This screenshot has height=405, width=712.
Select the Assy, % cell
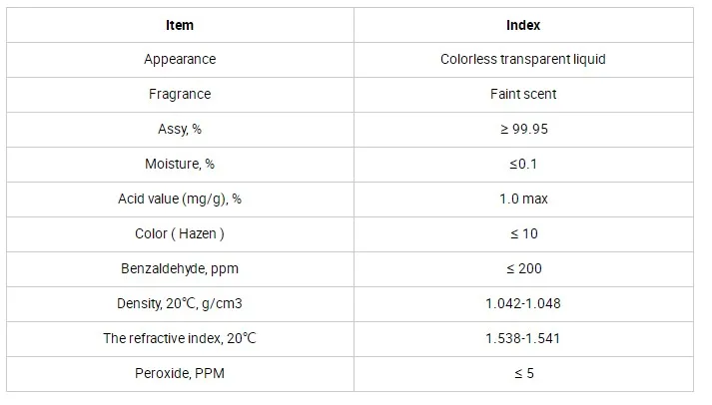(180, 129)
